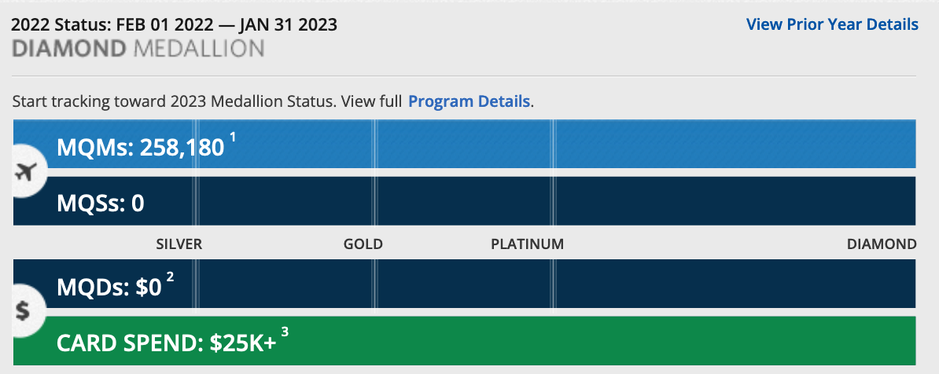
Task: Click footnote 2 next to MQDs value
Action: point(170,278)
